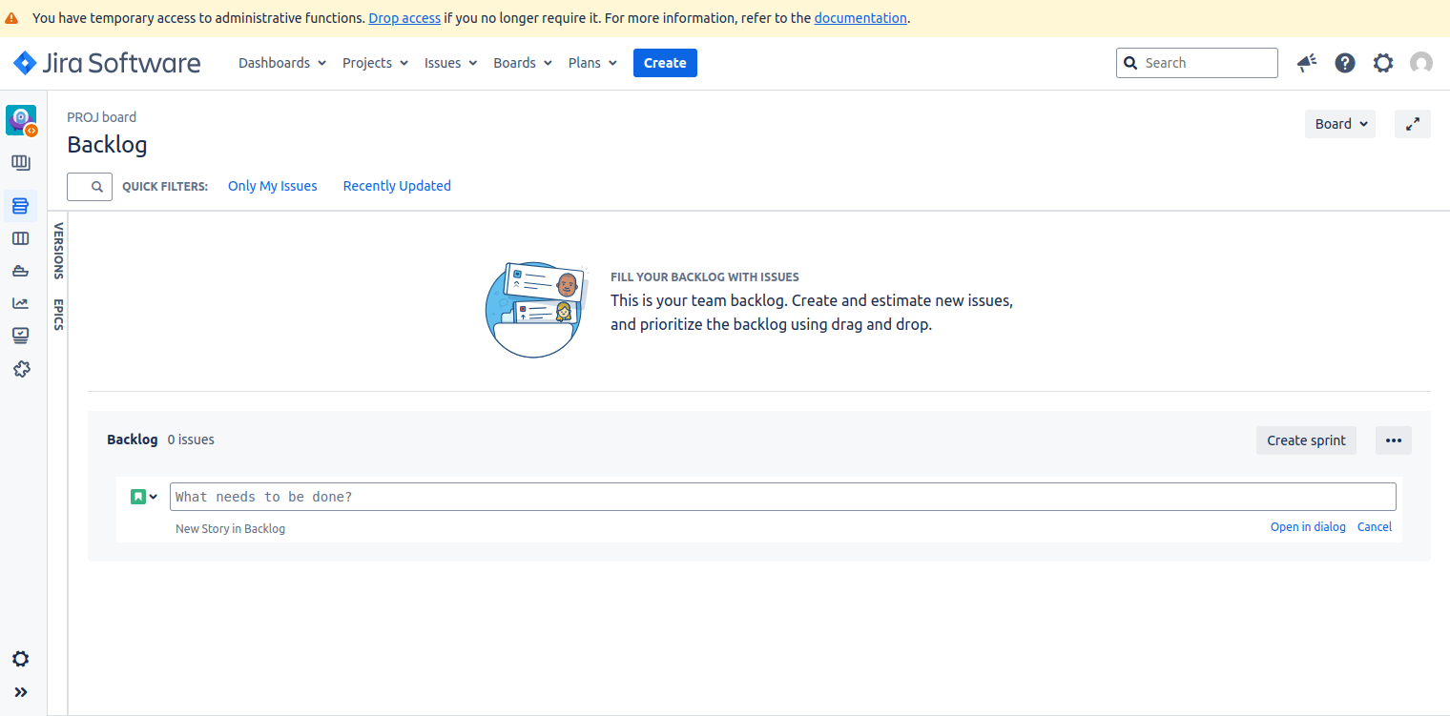The image size is (1450, 716).
Task: Click the feedback megaphone icon
Action: [1306, 63]
